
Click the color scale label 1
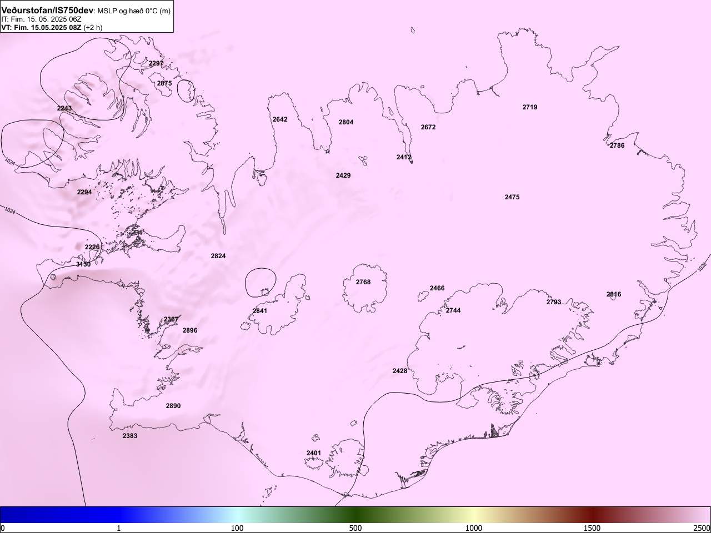tap(119, 527)
